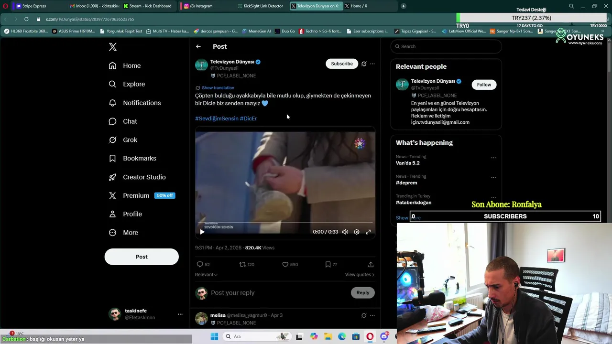Click the Grok icon next to Subscribe
Screen dimensions: 612x344
point(364,64)
